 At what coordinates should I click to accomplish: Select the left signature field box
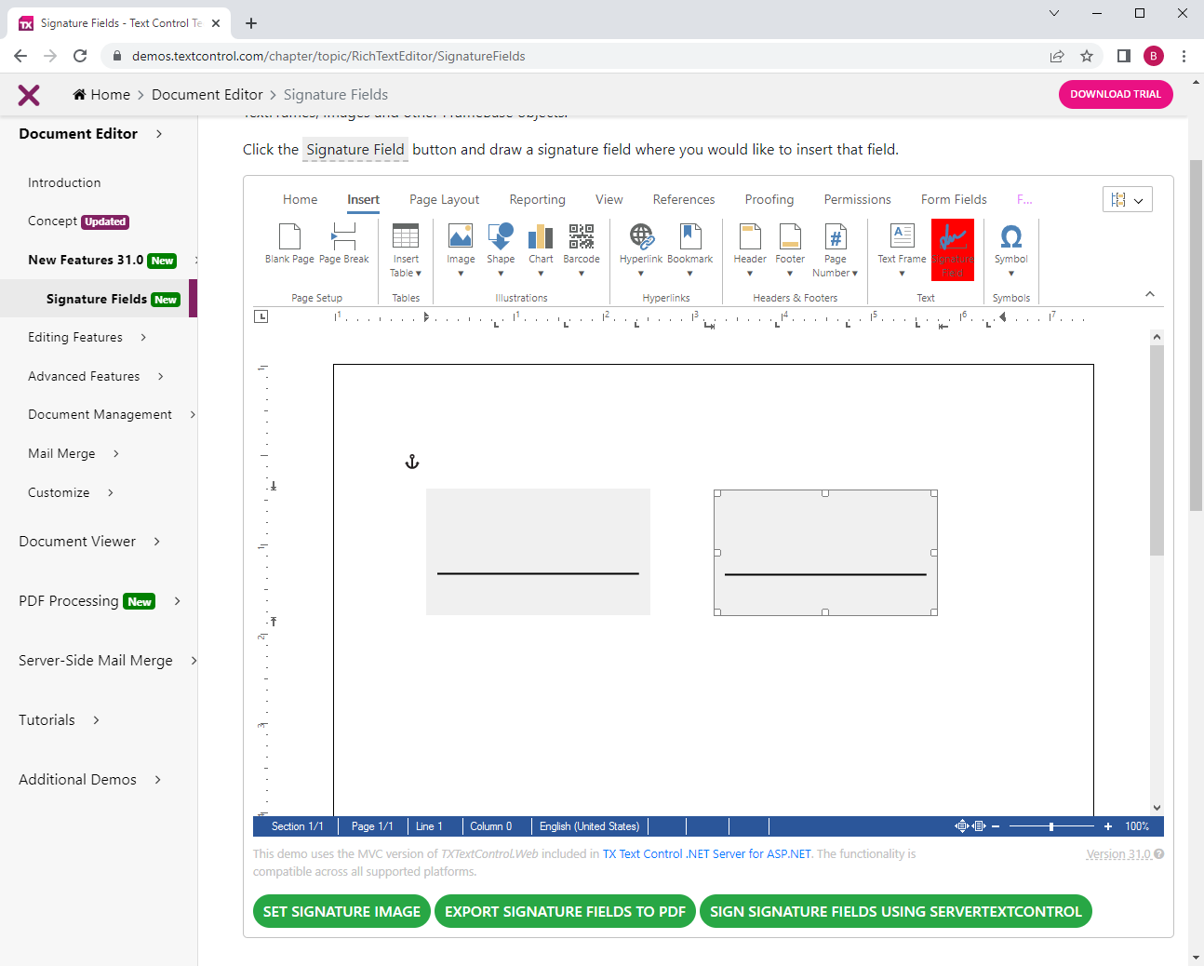tap(538, 552)
